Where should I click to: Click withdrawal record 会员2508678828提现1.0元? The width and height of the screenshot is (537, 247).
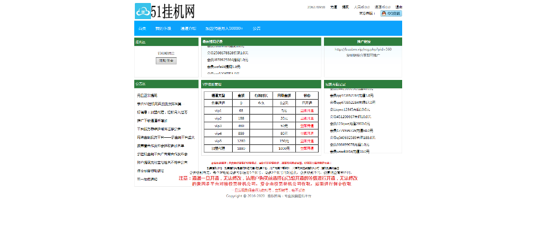click(227, 53)
